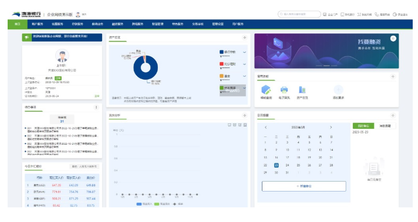The width and height of the screenshot is (418, 222).
Task: Expand the red 对公理财 legend chevron
Action: [x=244, y=64]
